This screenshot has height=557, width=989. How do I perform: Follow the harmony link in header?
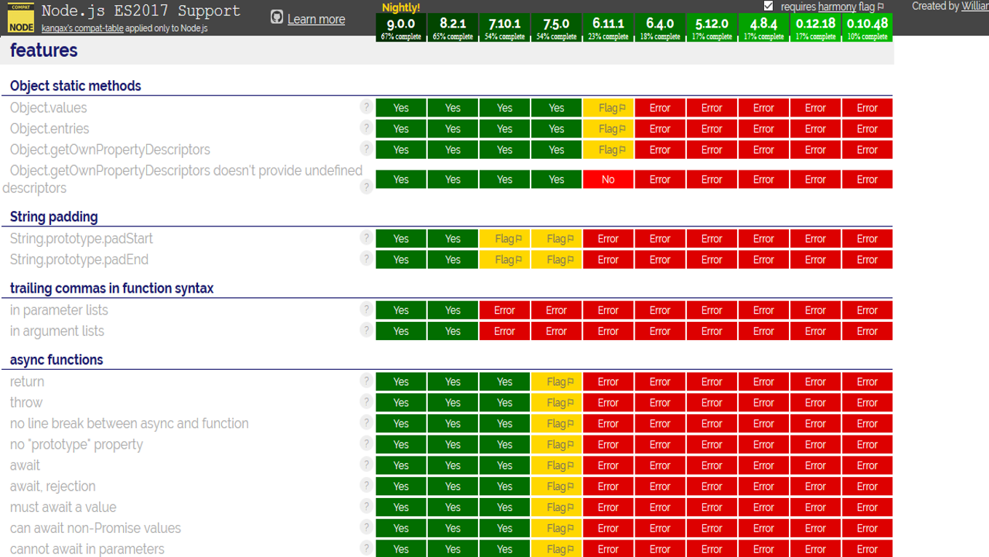[x=837, y=7]
